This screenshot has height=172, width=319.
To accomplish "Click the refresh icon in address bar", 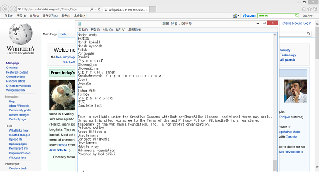I will [100, 9].
